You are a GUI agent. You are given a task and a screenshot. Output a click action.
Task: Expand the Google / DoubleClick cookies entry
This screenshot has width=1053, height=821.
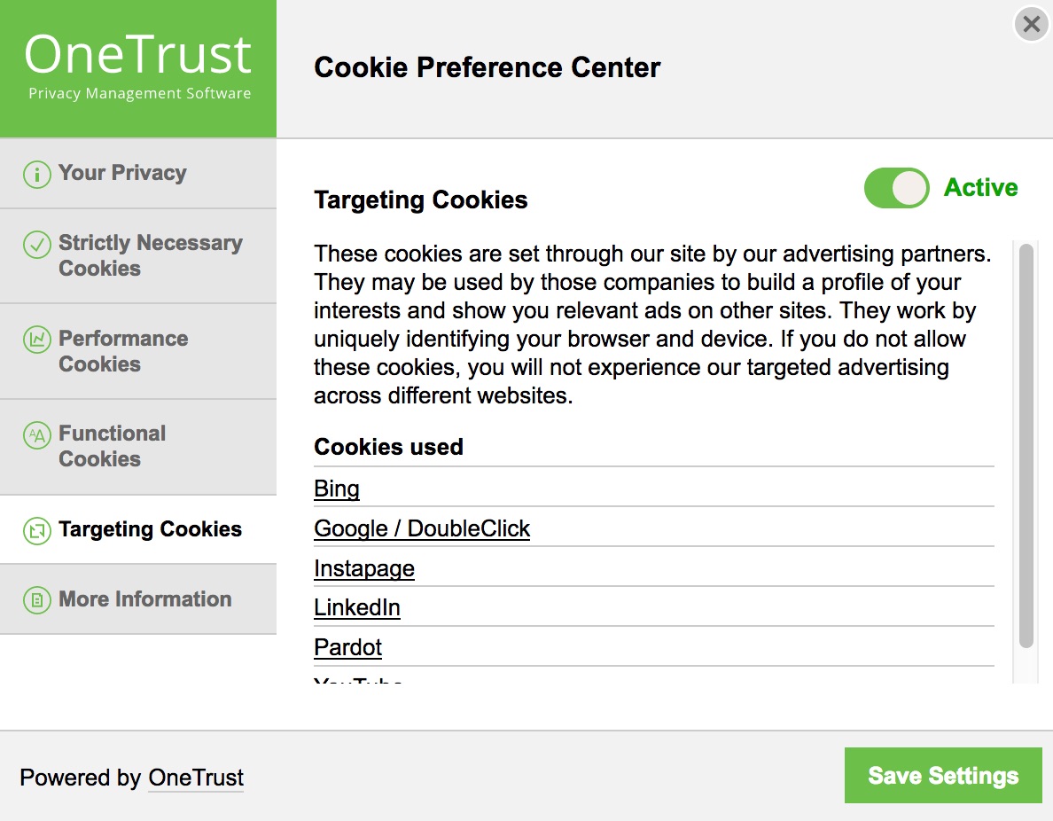pos(421,528)
